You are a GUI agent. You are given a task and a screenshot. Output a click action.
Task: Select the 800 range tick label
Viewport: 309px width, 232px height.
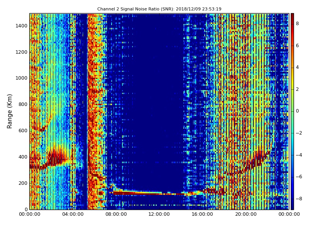click(23, 104)
